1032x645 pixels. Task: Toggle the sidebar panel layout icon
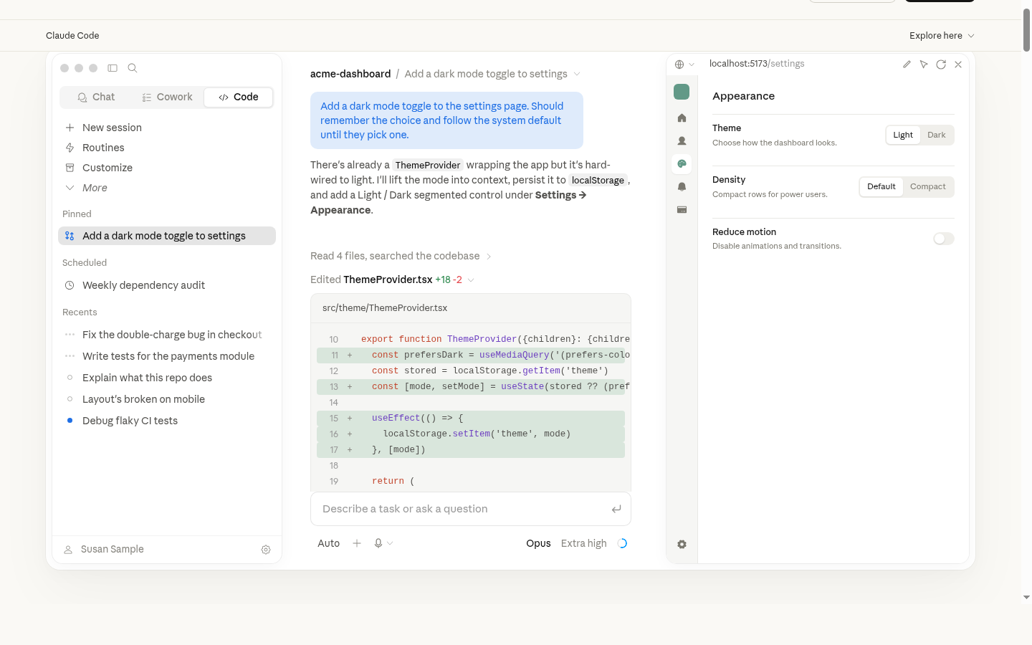113,68
